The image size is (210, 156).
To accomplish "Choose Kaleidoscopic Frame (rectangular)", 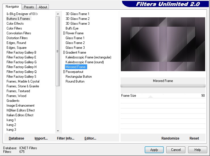I will [88, 57].
